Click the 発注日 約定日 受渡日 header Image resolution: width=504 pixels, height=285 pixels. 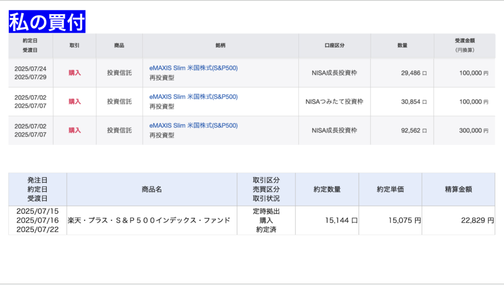37,189
